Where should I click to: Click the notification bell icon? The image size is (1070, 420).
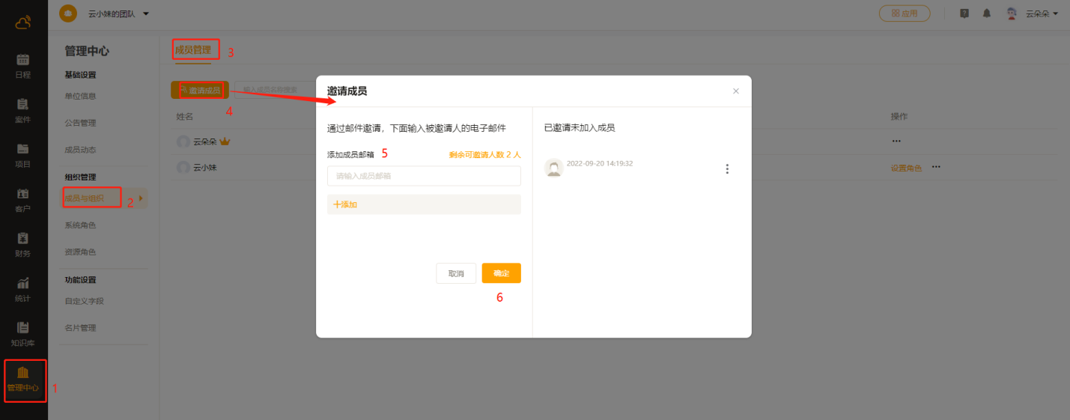point(987,13)
